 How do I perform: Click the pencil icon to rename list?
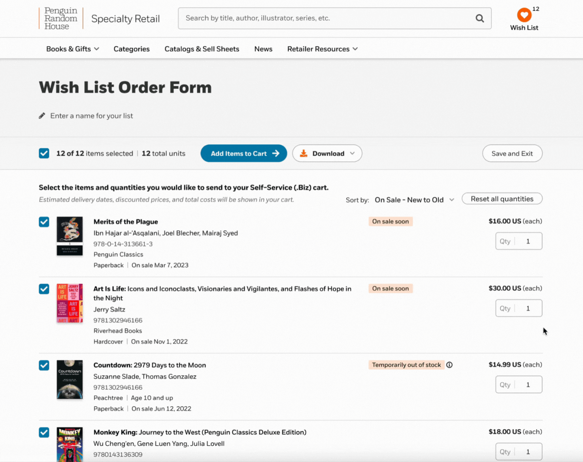click(42, 116)
